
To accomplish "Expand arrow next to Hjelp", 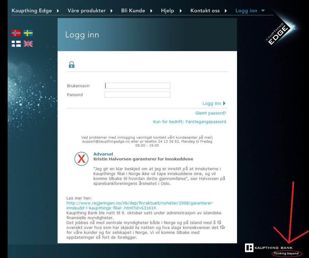I will coord(181,11).
